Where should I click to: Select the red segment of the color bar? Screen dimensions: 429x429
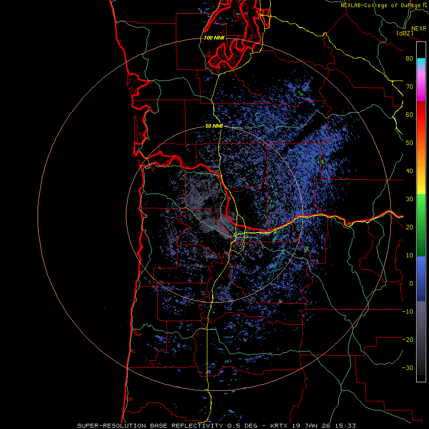[421, 115]
